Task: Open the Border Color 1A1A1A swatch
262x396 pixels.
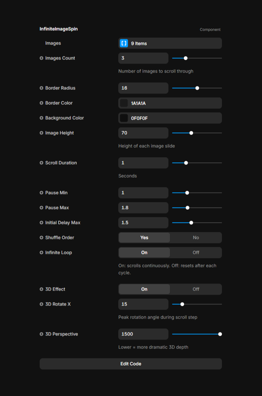Action: pos(124,103)
